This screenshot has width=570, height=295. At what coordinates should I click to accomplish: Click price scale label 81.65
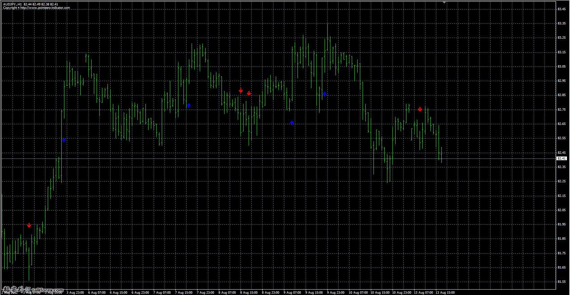(562, 268)
